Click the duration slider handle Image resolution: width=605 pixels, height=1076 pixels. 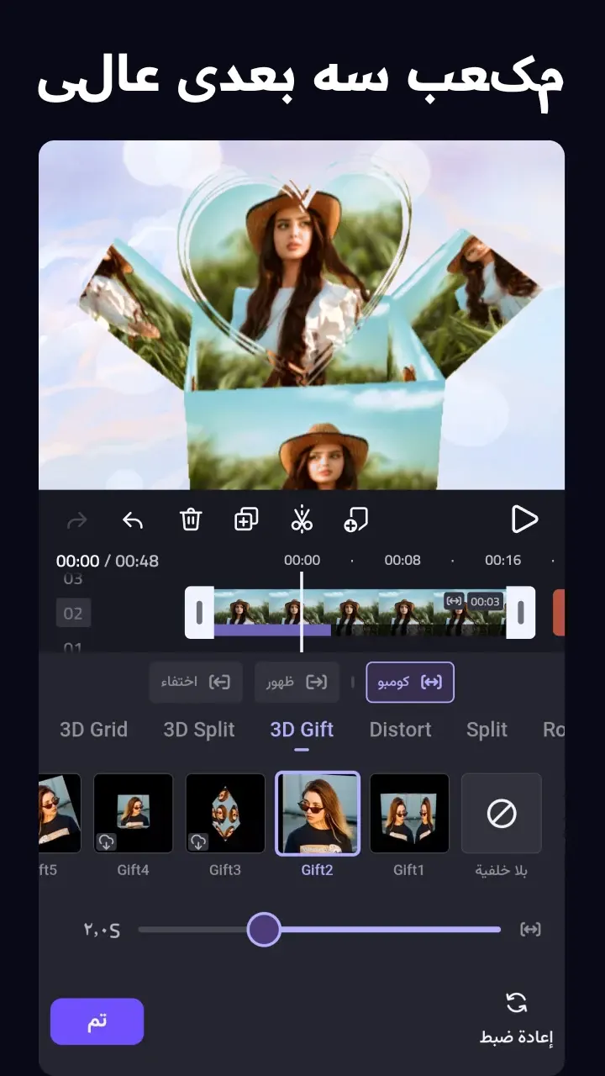coord(264,930)
